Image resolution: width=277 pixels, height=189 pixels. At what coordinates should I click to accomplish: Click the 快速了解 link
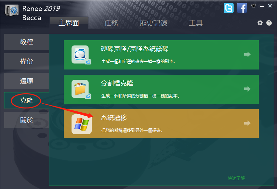pos(236,178)
